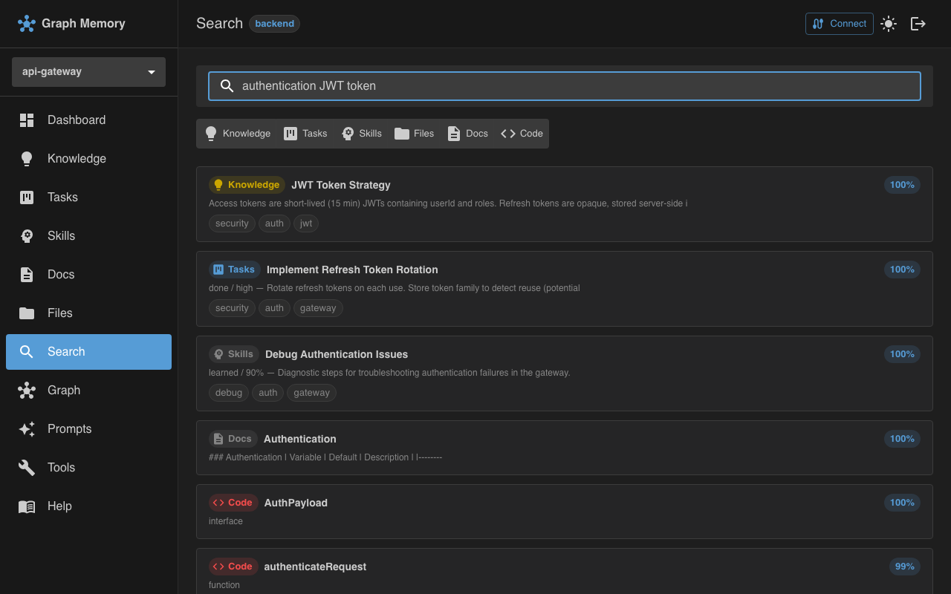Open the Help section
The height and width of the screenshot is (594, 951).
click(59, 506)
